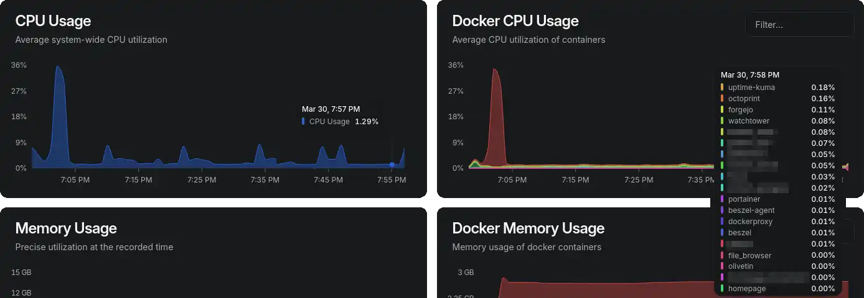Click the octoprint legend color marker
The image size is (864, 298).
pos(722,99)
